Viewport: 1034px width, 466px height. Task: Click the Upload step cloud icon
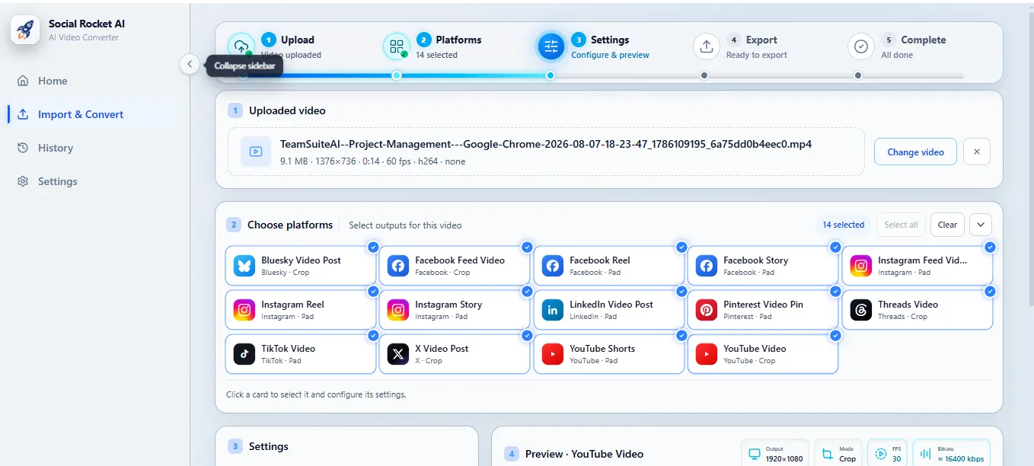(241, 46)
